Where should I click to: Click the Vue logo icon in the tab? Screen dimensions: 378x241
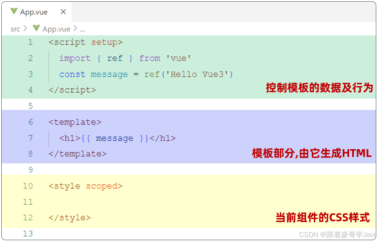pos(14,11)
